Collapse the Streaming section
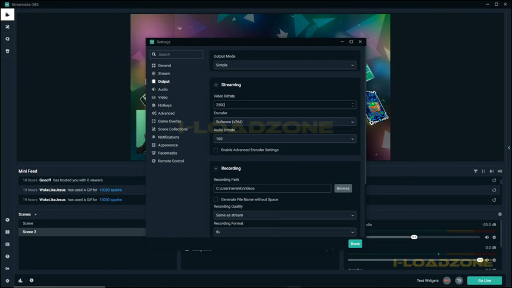The image size is (512, 288). (216, 85)
